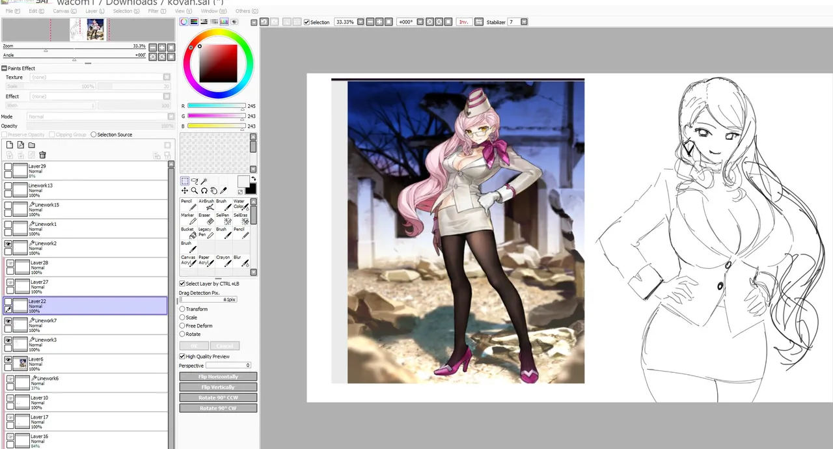Click the Lasso selection tool
This screenshot has height=449, width=833.
[x=194, y=182]
